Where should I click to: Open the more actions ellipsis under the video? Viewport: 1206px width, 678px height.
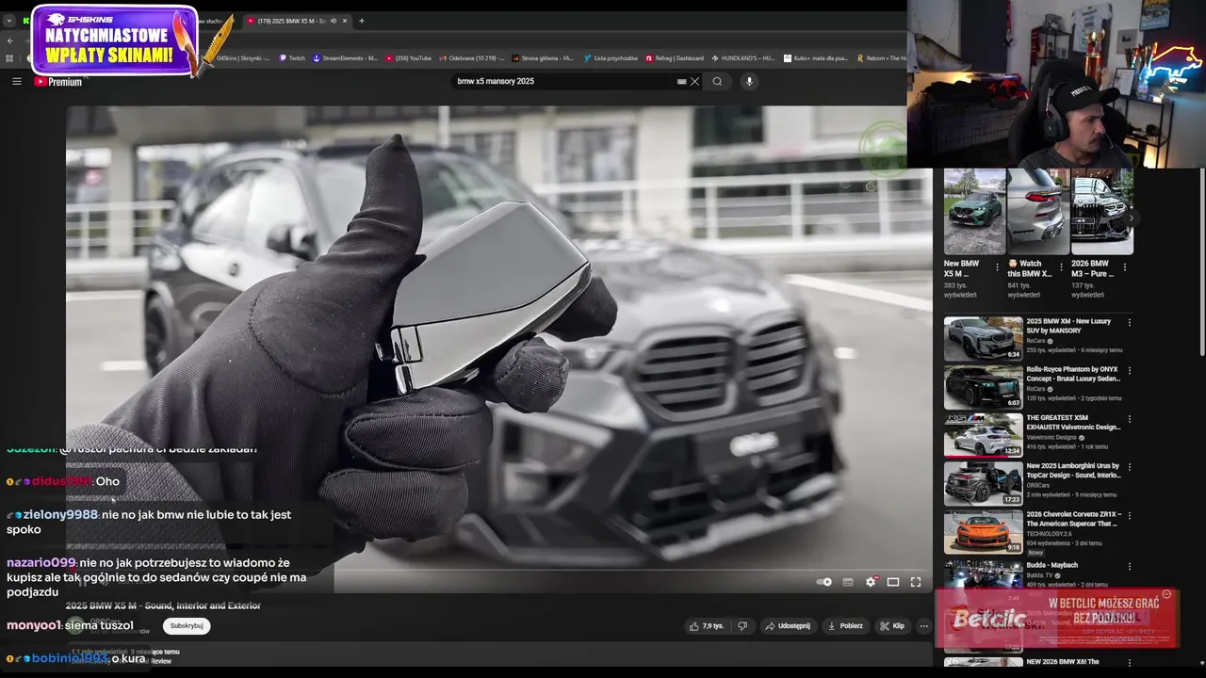click(924, 626)
